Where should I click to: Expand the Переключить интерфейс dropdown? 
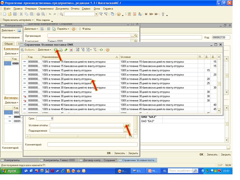click(18, 20)
